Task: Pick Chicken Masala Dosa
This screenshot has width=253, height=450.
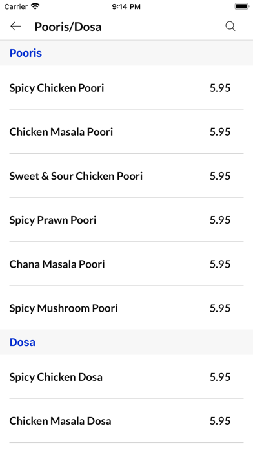Action: [126, 421]
